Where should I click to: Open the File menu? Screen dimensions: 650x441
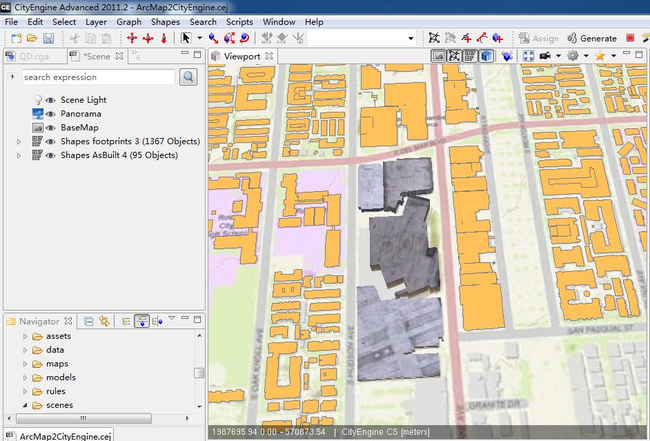(x=11, y=22)
